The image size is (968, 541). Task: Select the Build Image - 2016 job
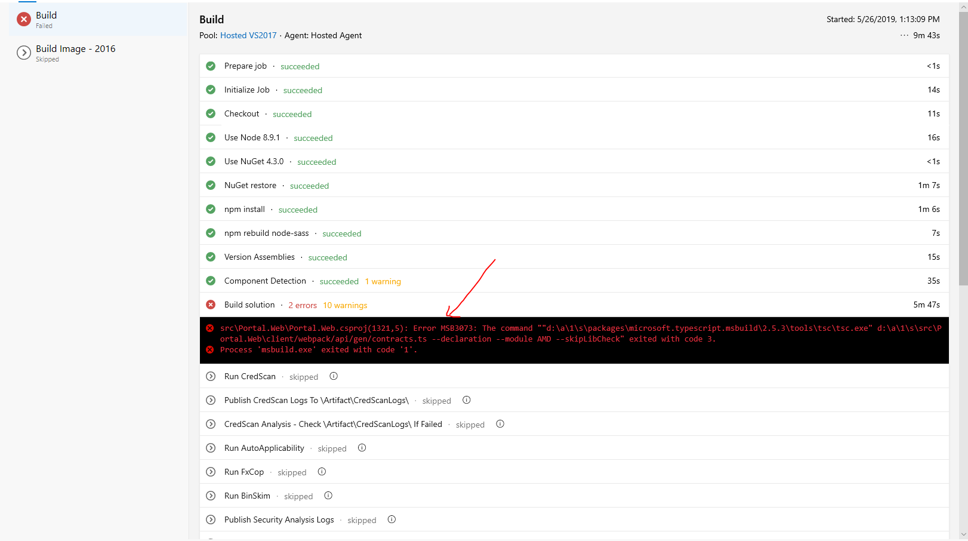[98, 53]
